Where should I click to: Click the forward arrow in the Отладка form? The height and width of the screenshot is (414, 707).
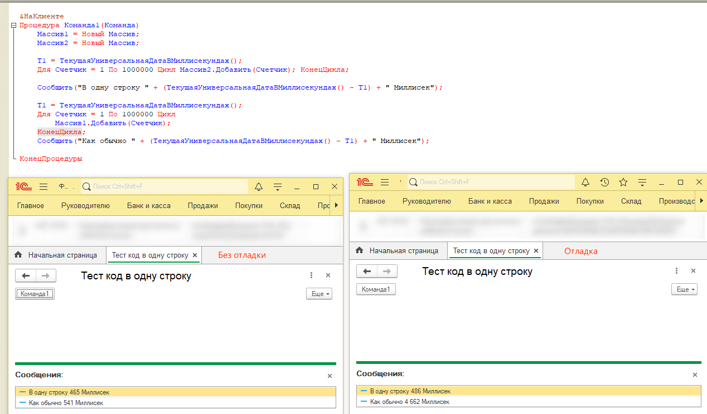pyautogui.click(x=387, y=271)
